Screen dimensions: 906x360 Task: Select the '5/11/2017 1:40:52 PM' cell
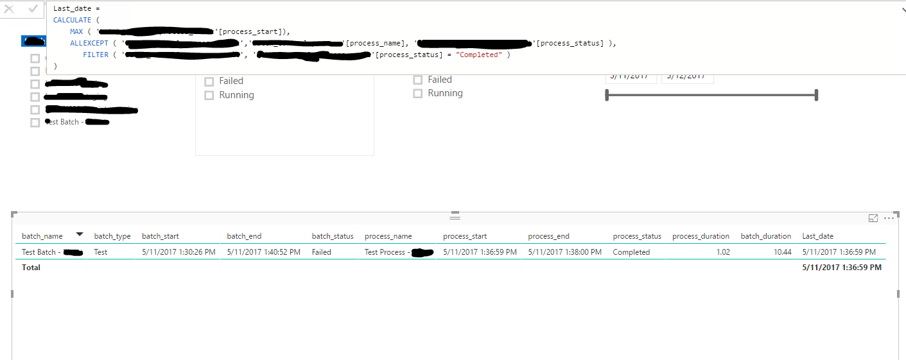pos(263,252)
